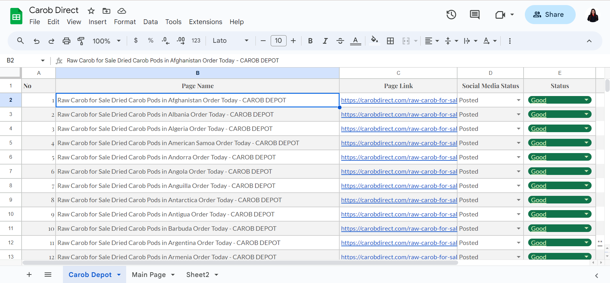Click the font size input field
This screenshot has height=283, width=610.
[x=278, y=41]
